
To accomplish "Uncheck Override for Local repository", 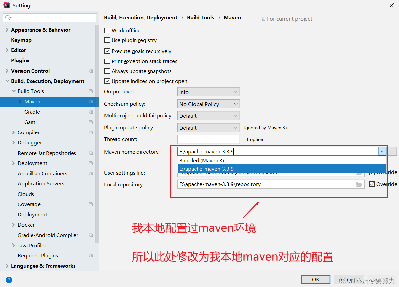I will (x=372, y=184).
